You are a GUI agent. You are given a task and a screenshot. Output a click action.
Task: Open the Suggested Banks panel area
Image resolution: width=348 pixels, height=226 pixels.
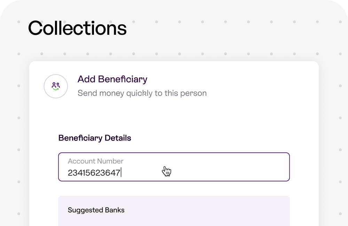point(174,211)
